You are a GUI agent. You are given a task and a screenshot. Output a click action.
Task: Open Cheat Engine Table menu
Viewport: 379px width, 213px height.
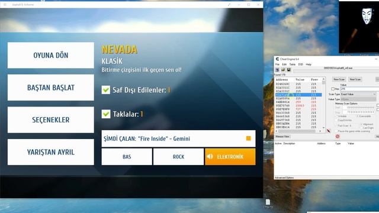coord(293,64)
